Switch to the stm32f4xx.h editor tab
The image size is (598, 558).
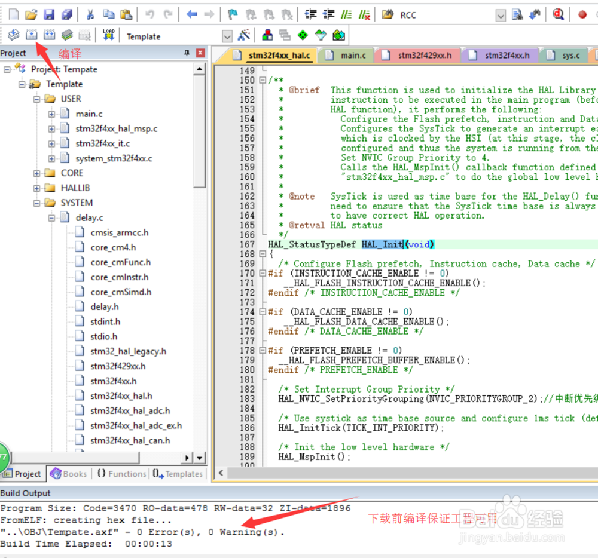click(500, 56)
